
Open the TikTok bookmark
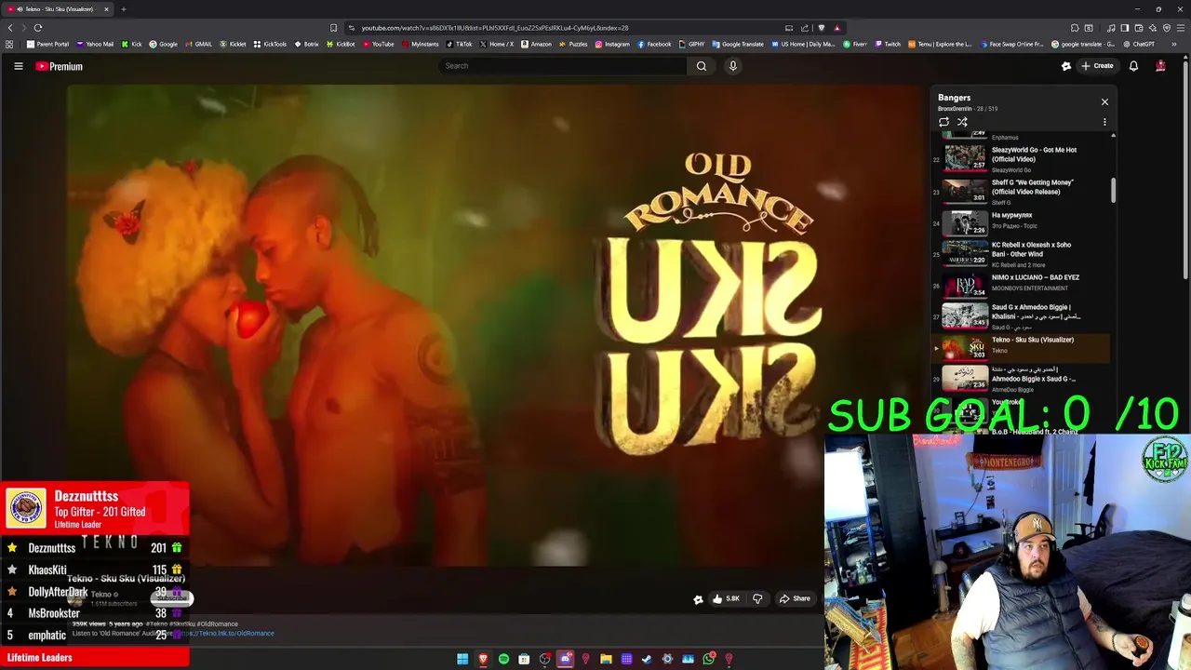pyautogui.click(x=460, y=44)
